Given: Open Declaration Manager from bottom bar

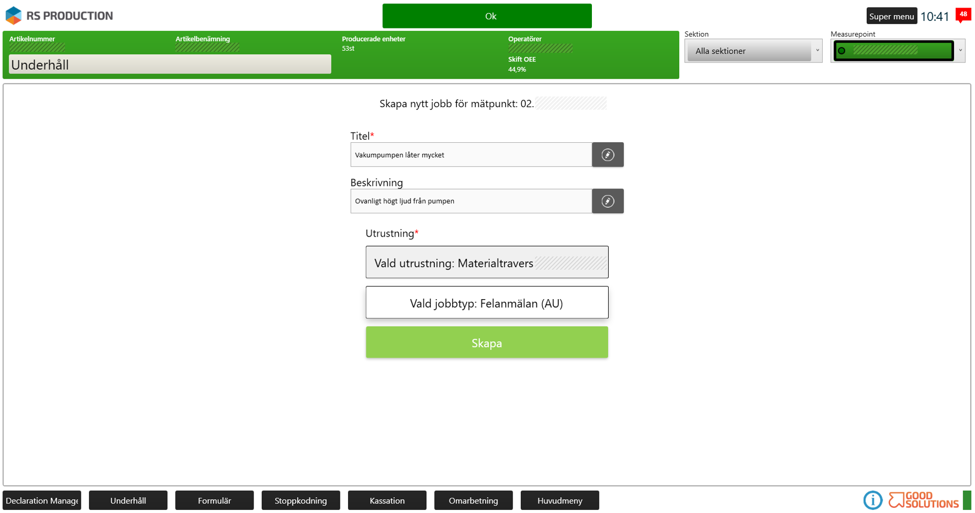Looking at the screenshot, I should point(42,500).
